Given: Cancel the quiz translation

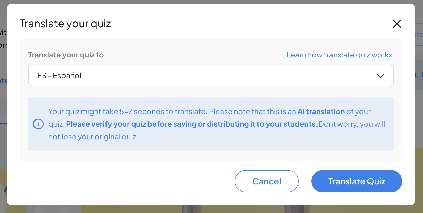Looking at the screenshot, I should (267, 181).
